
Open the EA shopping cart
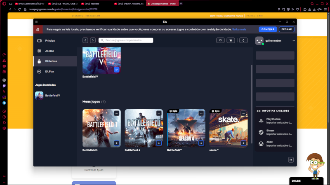[x=231, y=40]
